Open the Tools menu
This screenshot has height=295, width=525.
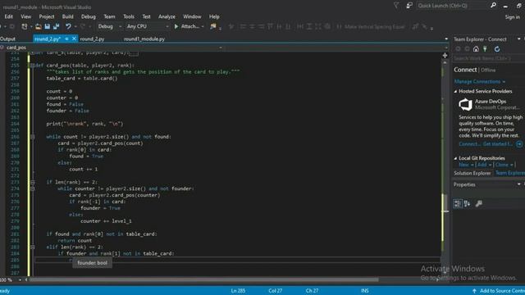point(129,16)
